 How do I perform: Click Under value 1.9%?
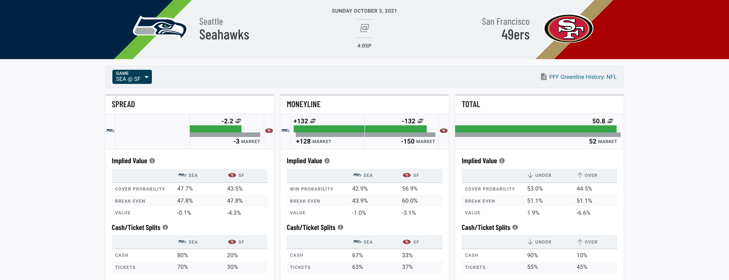(533, 213)
